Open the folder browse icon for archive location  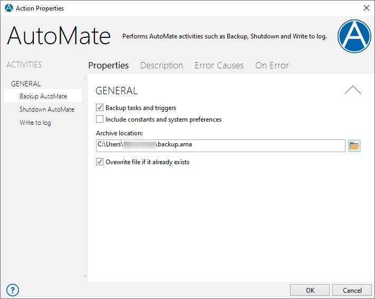354,146
